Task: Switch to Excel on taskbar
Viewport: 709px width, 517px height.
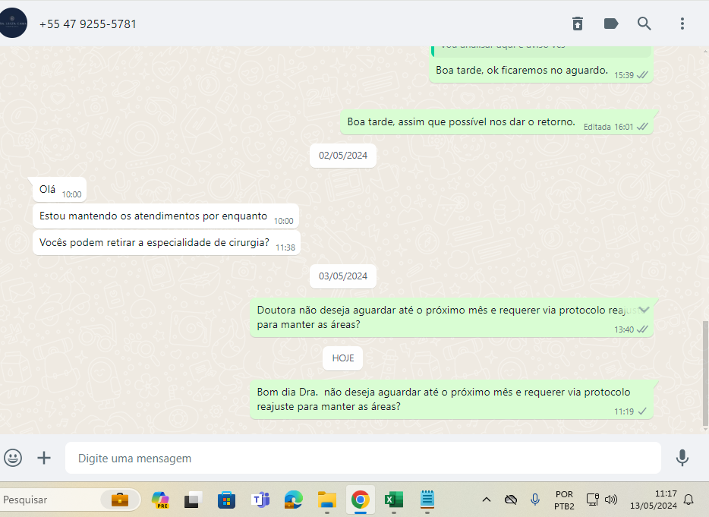Action: (394, 500)
